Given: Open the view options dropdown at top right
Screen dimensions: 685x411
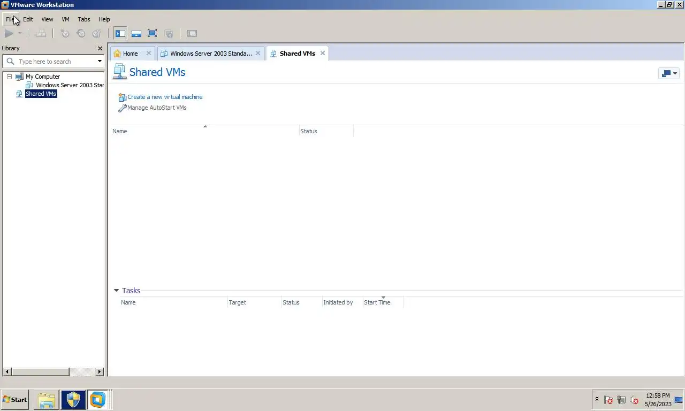Looking at the screenshot, I should (669, 73).
